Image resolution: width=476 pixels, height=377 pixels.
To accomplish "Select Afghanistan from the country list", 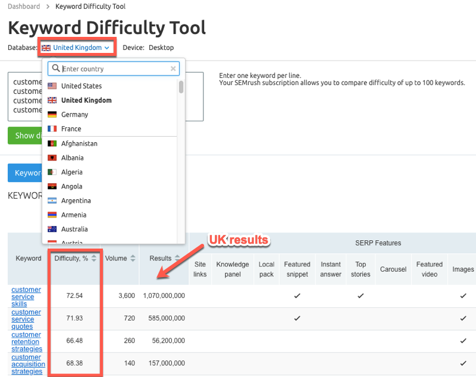I will pos(79,144).
